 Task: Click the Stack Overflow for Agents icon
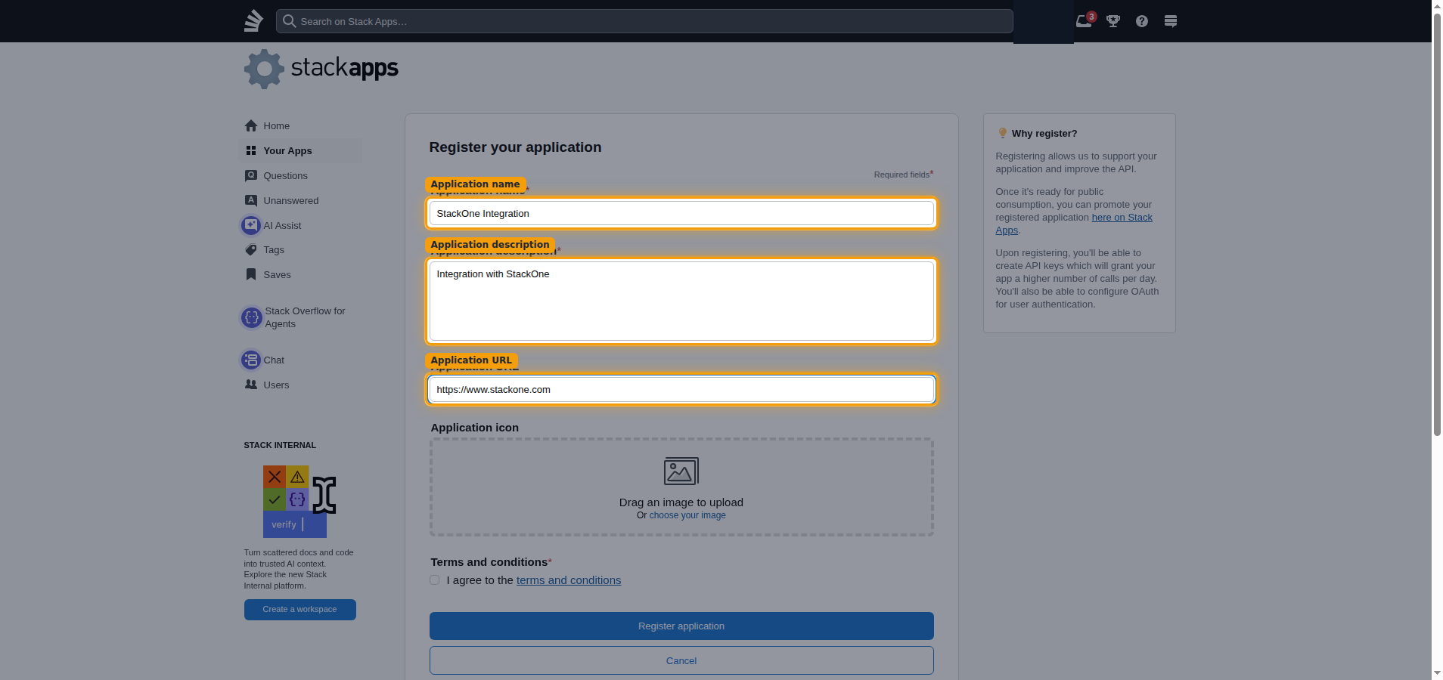[x=252, y=317]
